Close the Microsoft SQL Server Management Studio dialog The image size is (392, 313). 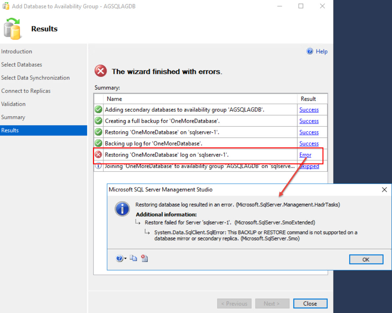pyautogui.click(x=384, y=190)
